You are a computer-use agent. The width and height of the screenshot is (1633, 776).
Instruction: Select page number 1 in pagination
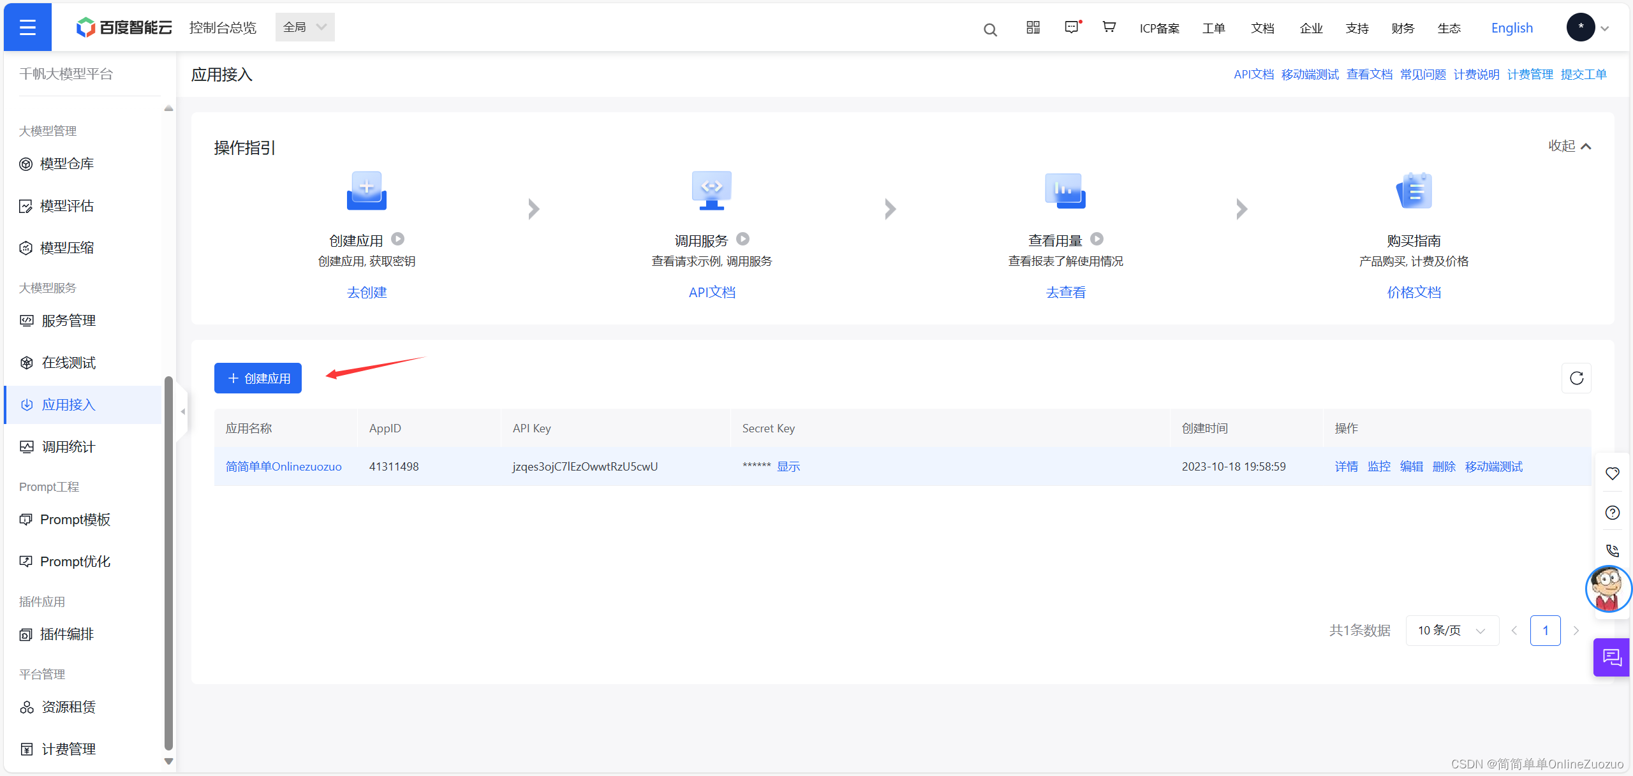coord(1546,631)
